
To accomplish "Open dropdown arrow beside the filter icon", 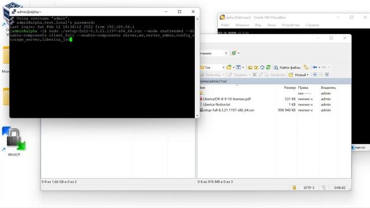I will [243, 68].
